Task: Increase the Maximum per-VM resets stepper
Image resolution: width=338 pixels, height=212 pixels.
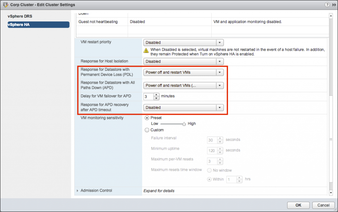Action: pos(220,160)
